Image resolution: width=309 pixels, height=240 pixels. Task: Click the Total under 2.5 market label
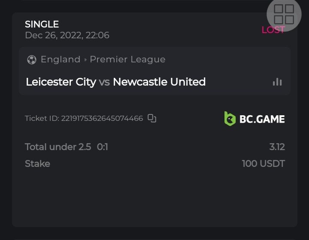(58, 147)
